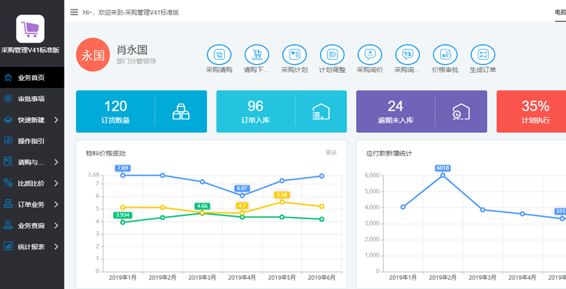
Task: Click the 采购计划 circular icon
Action: tap(294, 54)
